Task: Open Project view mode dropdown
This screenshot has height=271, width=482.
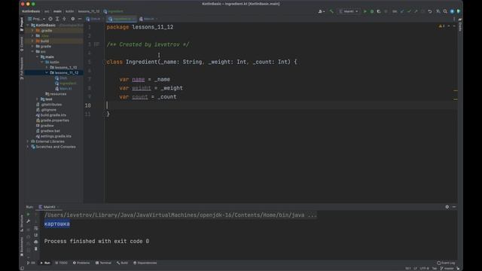Action: pos(37,19)
